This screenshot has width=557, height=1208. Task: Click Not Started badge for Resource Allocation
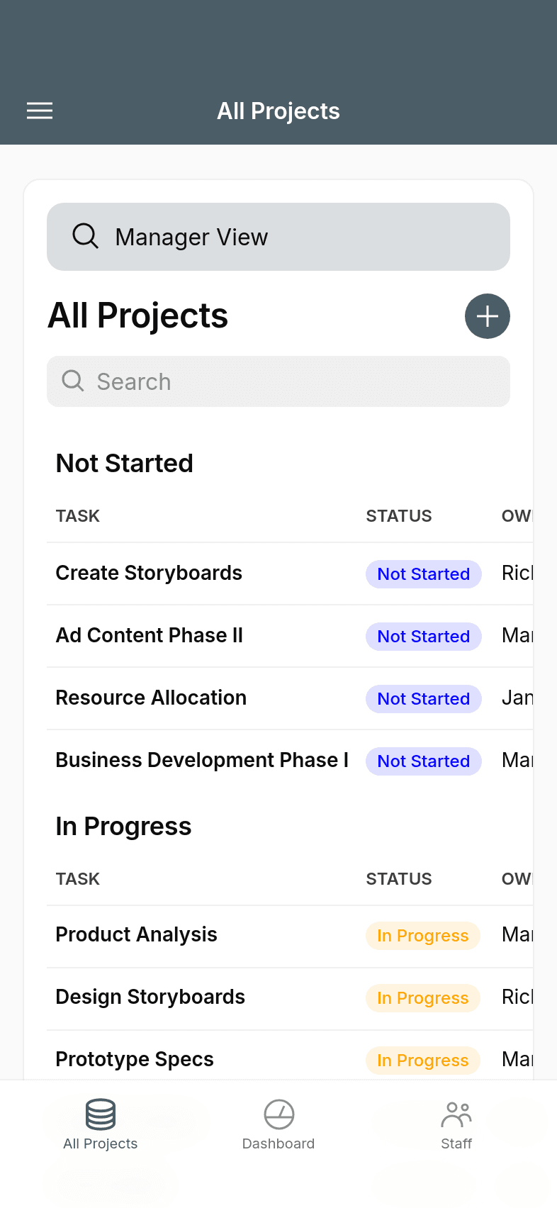[x=424, y=699]
